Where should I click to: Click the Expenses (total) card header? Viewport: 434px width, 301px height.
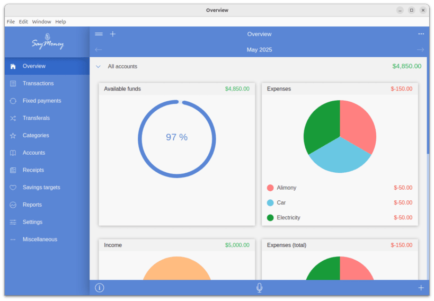(340, 245)
